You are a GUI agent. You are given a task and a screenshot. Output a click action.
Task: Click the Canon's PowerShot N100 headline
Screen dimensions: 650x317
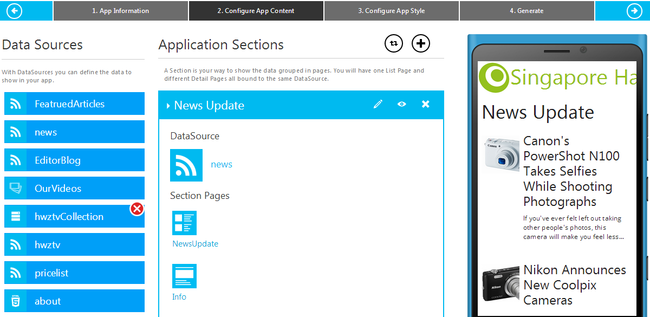(571, 171)
